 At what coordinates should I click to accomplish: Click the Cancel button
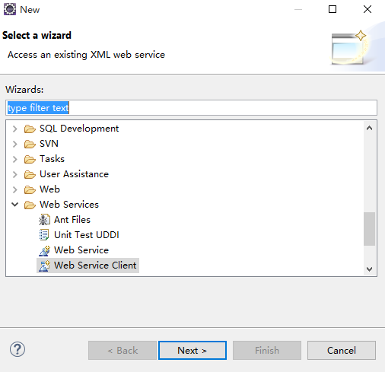342,350
